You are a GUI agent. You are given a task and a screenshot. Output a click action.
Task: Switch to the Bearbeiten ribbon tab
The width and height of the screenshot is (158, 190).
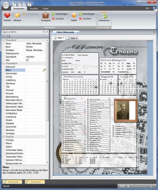(x=19, y=9)
